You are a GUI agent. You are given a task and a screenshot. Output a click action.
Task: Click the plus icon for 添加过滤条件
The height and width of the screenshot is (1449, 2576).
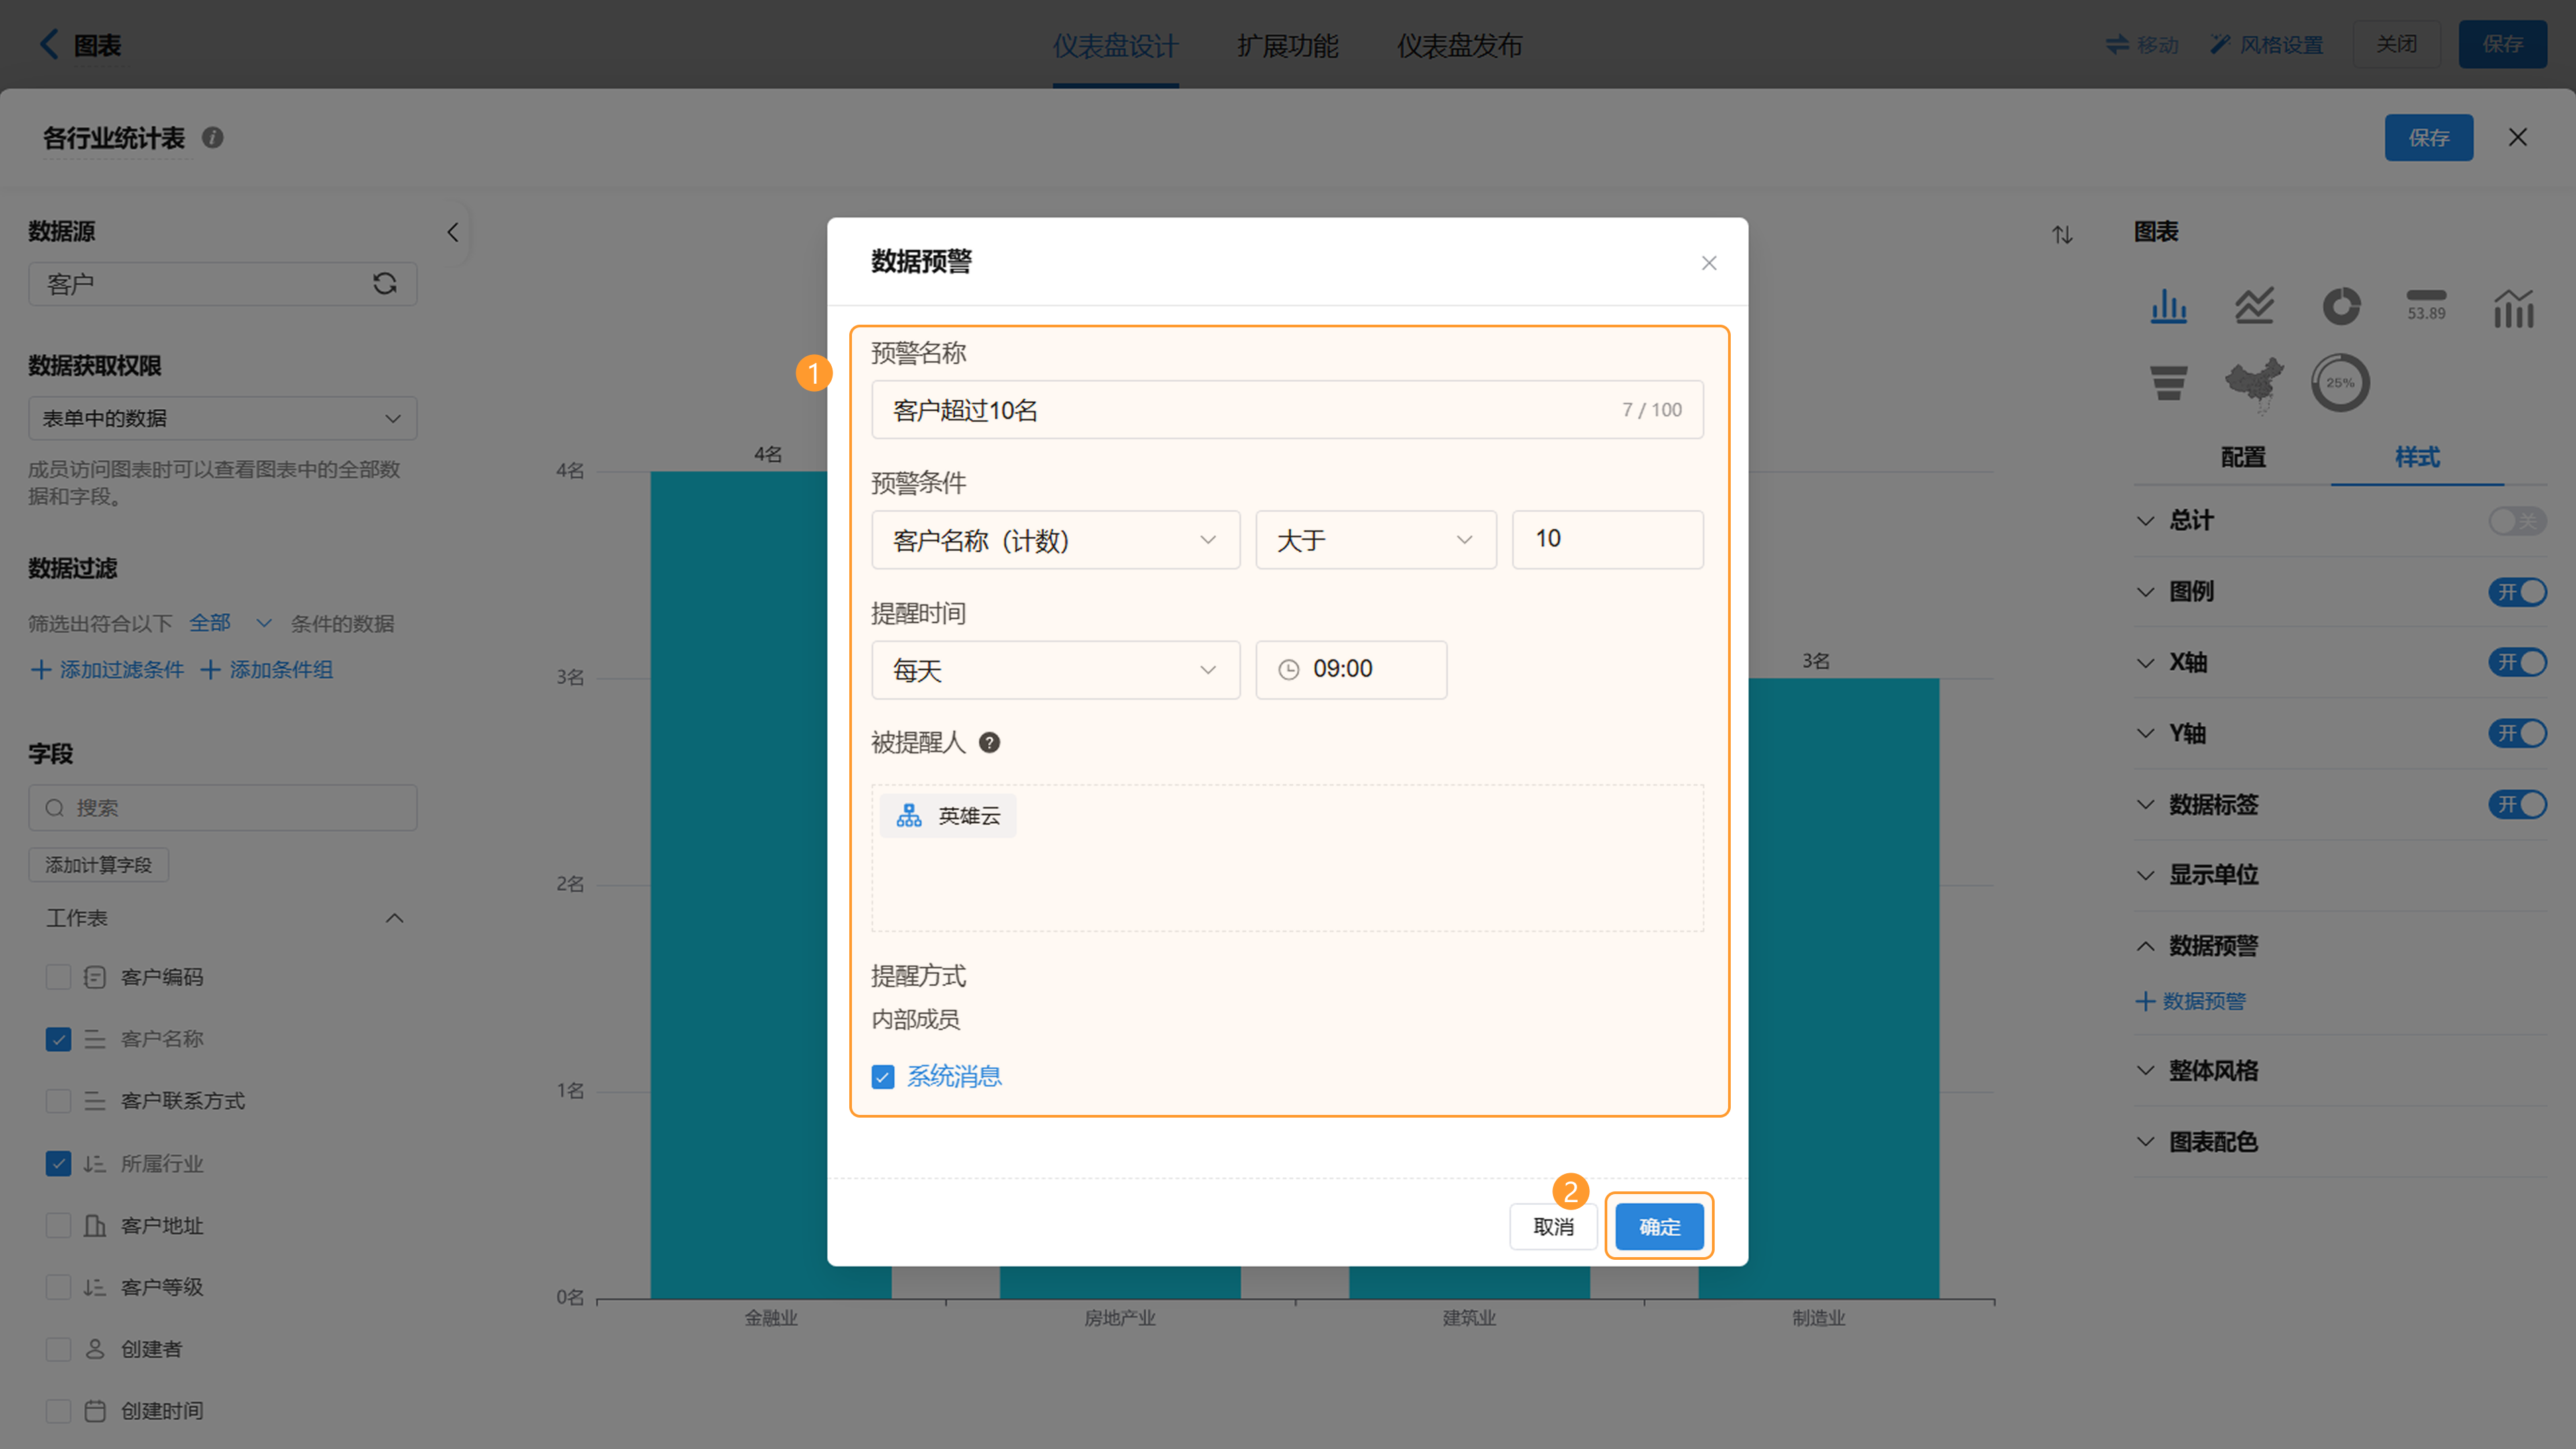pos(41,670)
